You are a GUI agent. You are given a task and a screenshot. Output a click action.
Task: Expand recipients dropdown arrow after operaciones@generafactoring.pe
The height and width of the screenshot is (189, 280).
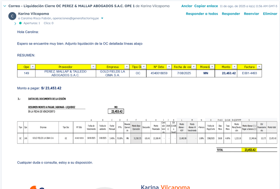click(102, 18)
